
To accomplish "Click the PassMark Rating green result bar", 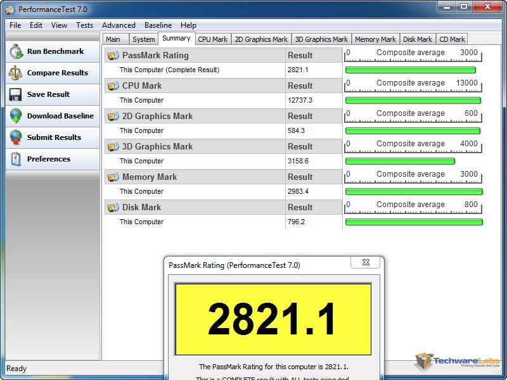I will 411,70.
